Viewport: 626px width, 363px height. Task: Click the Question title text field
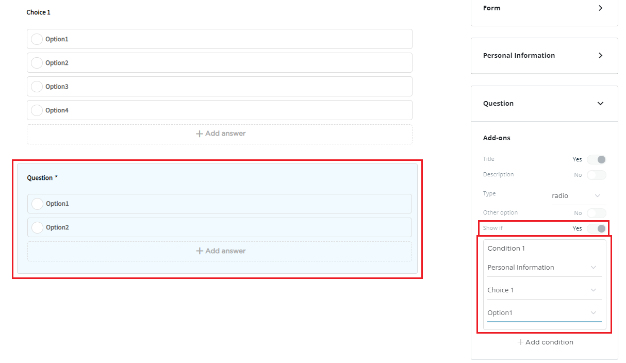pos(40,178)
